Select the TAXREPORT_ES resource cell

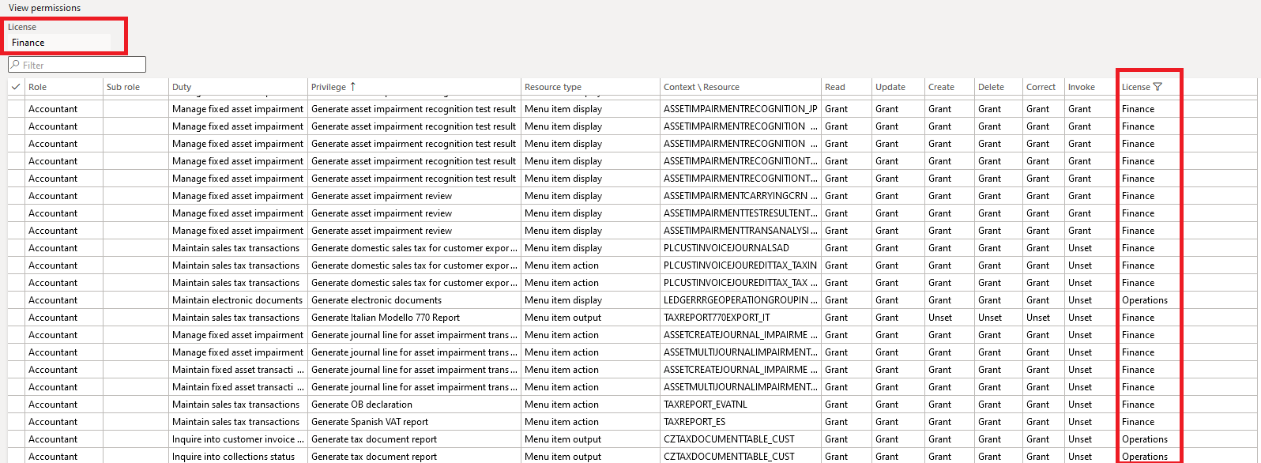click(740, 422)
